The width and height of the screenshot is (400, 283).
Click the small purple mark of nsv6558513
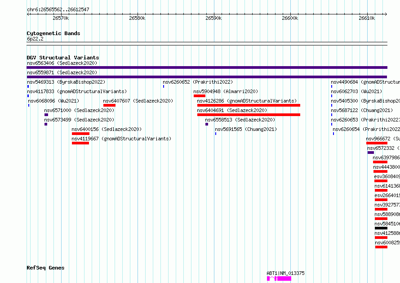pyautogui.click(x=207, y=124)
